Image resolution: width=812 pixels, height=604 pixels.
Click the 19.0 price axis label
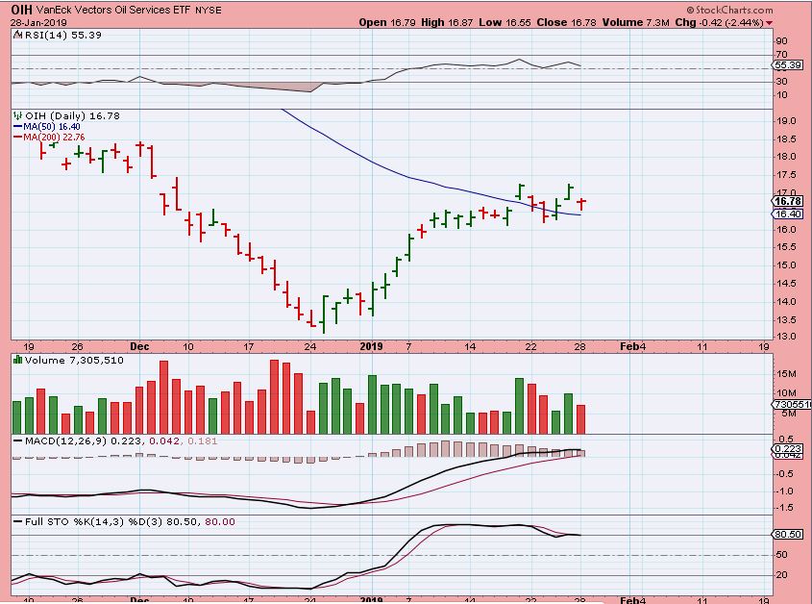(786, 121)
